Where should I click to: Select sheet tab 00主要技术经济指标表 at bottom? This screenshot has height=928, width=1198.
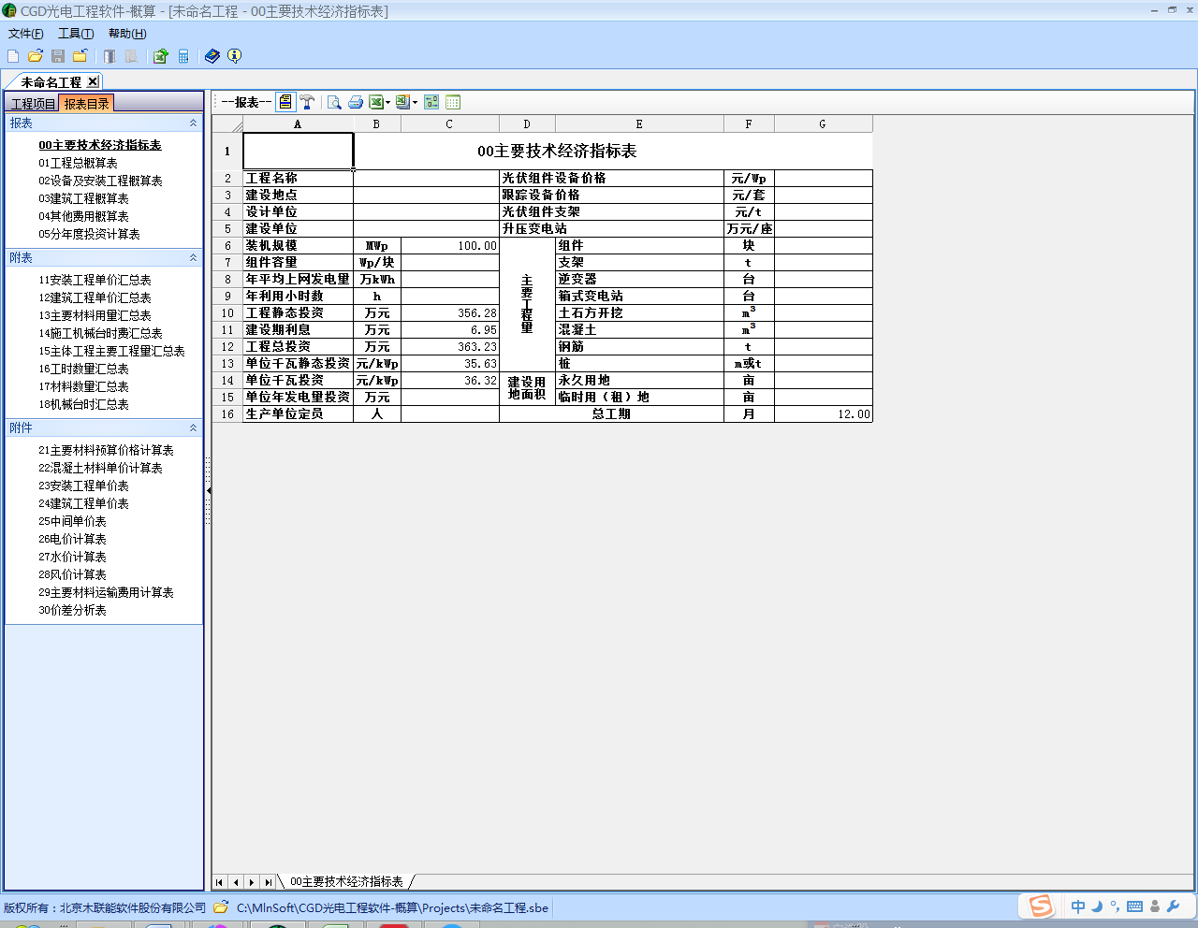click(346, 881)
